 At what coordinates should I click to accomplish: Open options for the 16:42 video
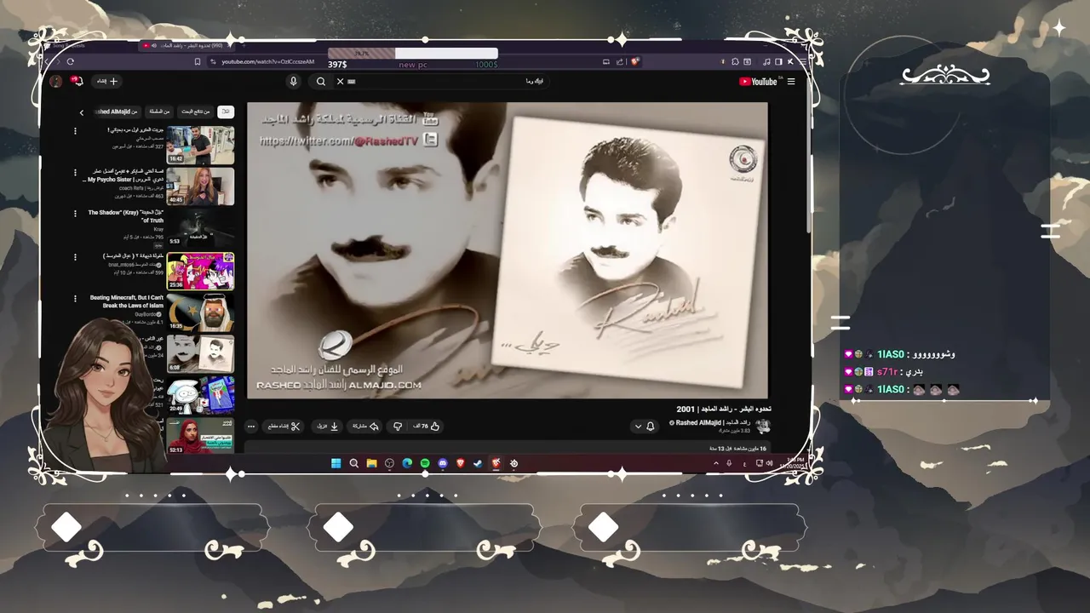click(x=75, y=131)
